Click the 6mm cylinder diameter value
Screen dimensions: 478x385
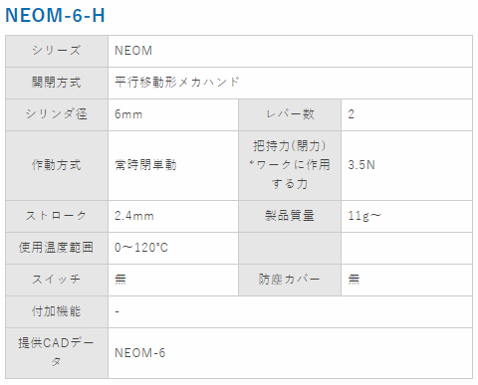[x=128, y=114]
